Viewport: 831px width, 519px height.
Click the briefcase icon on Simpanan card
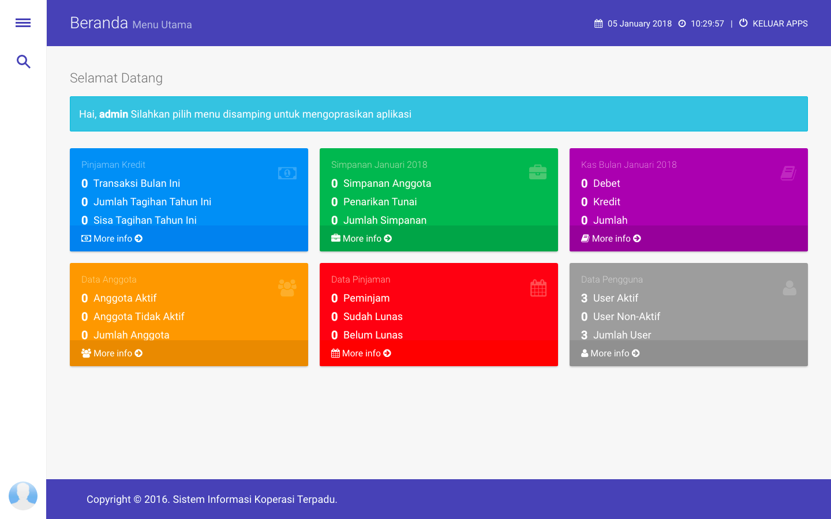(x=537, y=171)
